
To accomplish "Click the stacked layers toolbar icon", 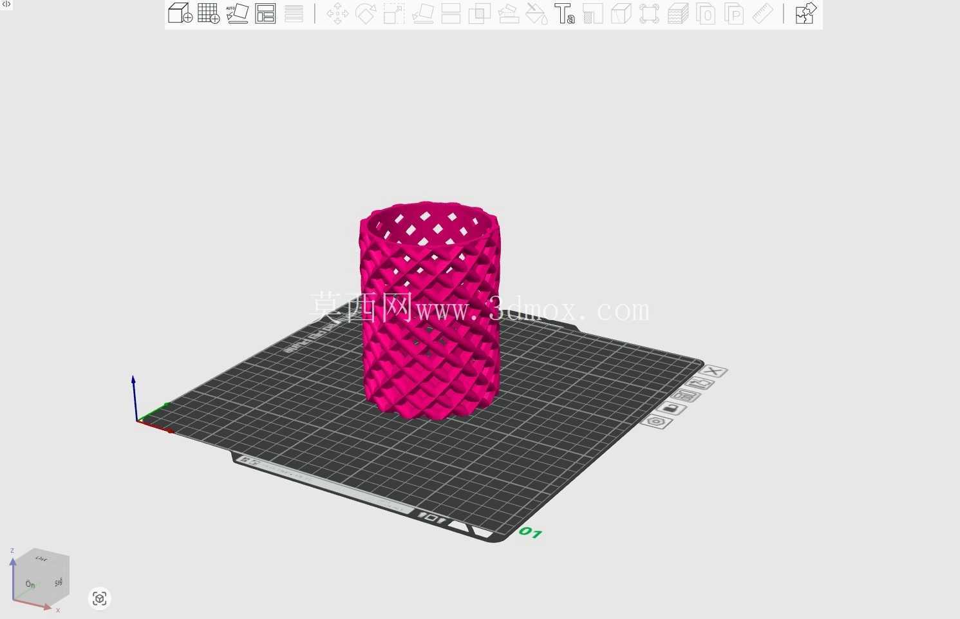I will click(677, 14).
